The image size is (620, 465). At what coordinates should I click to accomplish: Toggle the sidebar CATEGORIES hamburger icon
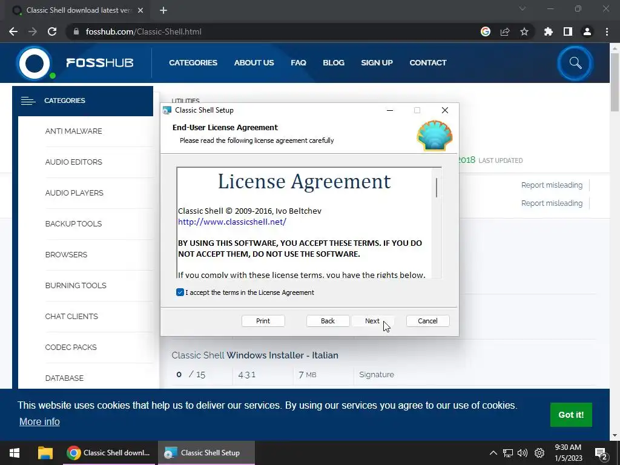28,101
